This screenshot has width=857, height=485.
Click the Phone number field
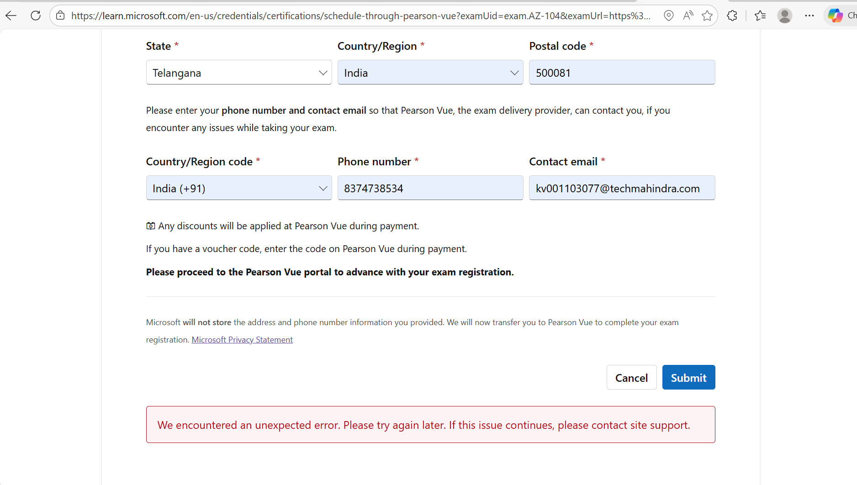430,188
